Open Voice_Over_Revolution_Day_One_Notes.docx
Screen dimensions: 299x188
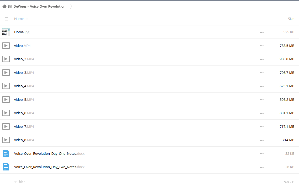click(49, 153)
